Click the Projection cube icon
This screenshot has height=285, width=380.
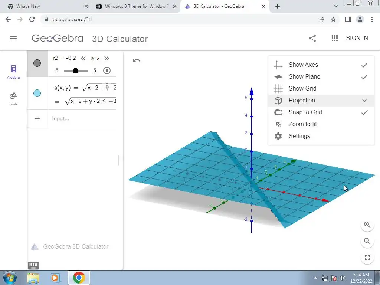[278, 101]
